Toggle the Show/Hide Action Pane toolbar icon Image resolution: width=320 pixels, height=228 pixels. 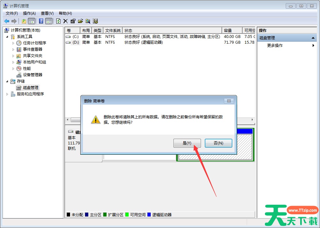point(49,21)
